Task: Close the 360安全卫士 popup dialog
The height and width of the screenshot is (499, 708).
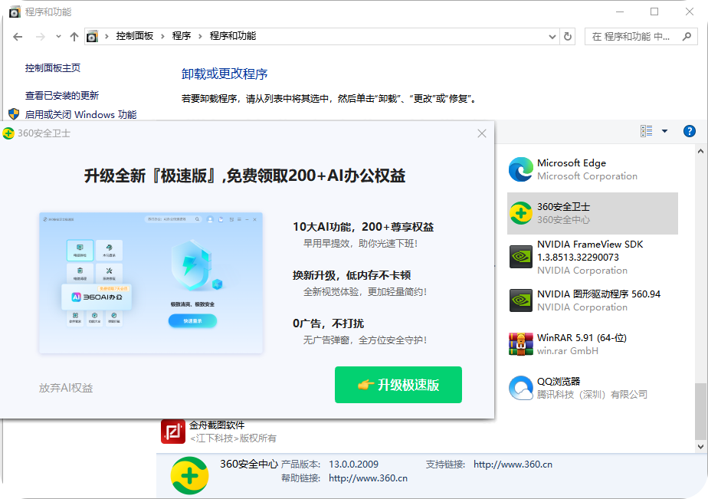Action: coord(482,133)
